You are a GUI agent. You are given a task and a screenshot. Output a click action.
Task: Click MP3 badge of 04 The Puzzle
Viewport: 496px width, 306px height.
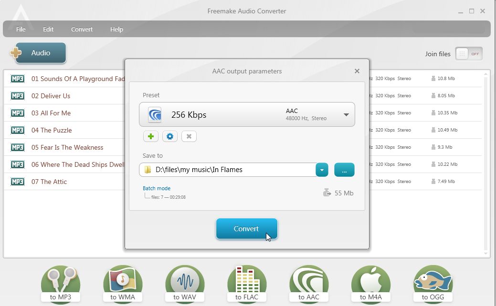click(17, 130)
